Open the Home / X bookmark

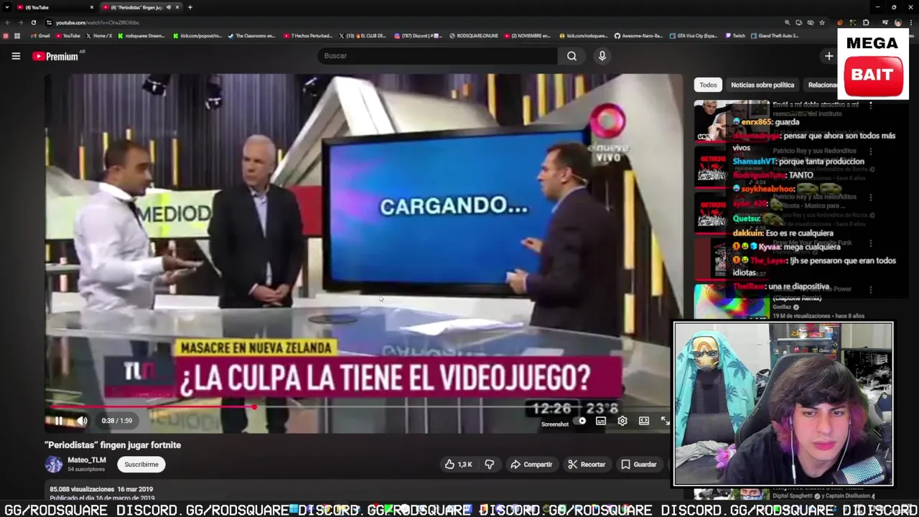click(99, 36)
